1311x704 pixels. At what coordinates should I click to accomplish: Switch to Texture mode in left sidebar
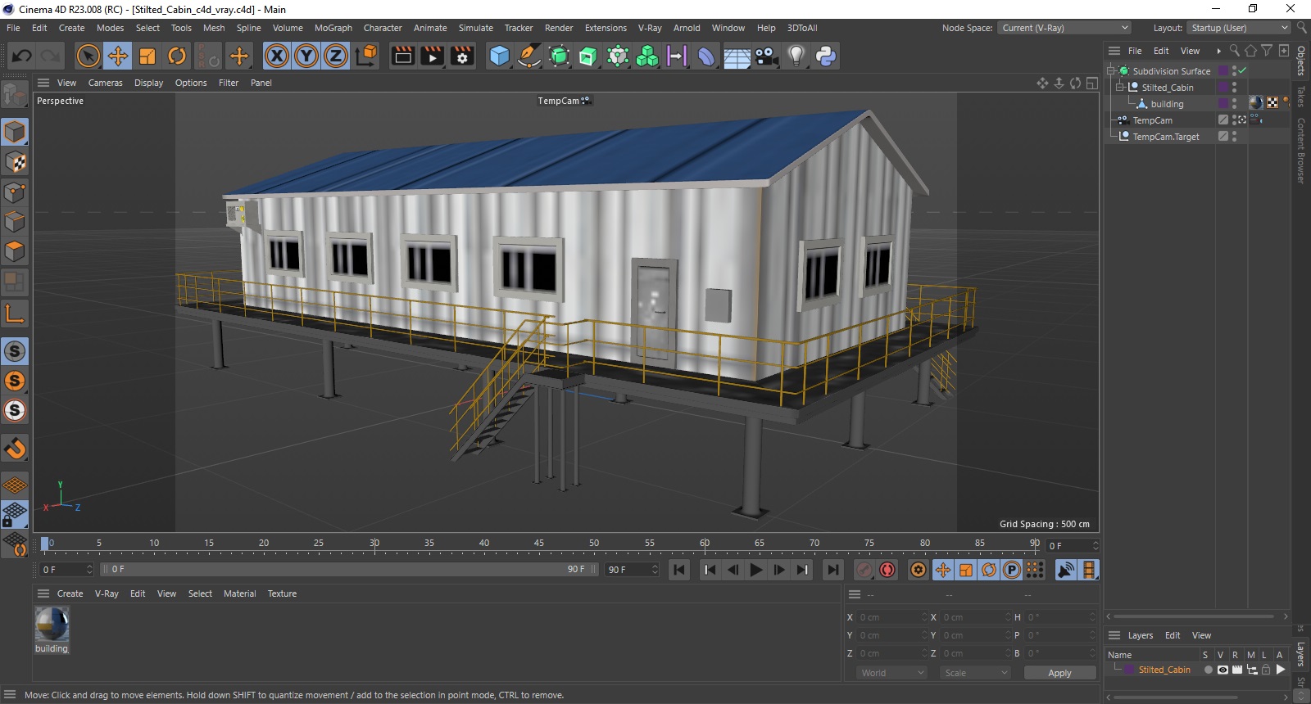click(x=15, y=162)
